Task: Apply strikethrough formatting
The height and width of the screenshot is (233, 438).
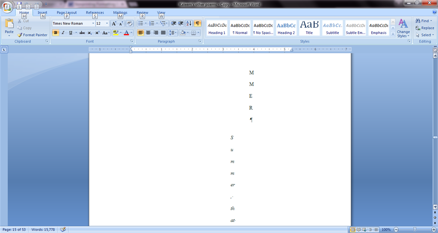Action: click(82, 32)
